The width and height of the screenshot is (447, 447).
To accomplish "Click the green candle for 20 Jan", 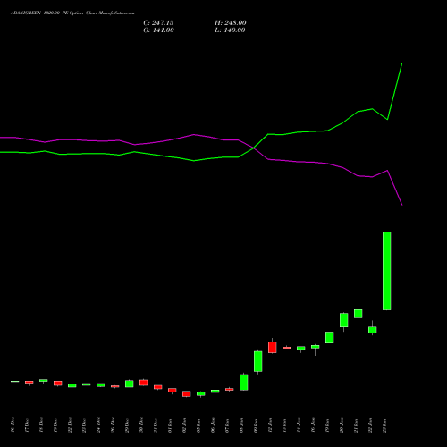I will 344,320.
